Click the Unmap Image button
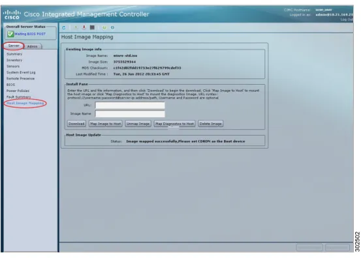The height and width of the screenshot is (258, 361). [138, 124]
